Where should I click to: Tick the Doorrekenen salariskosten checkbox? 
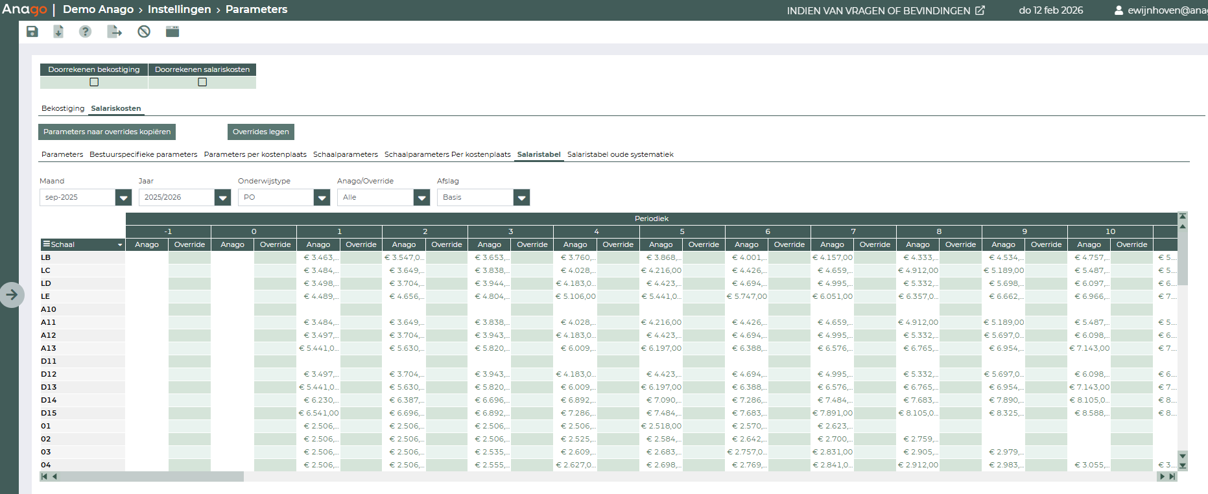click(x=202, y=82)
